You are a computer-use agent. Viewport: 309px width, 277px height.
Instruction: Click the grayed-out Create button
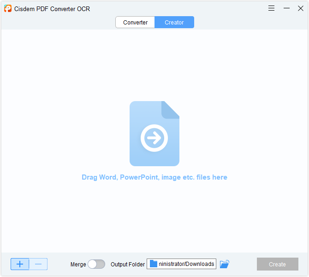point(278,264)
